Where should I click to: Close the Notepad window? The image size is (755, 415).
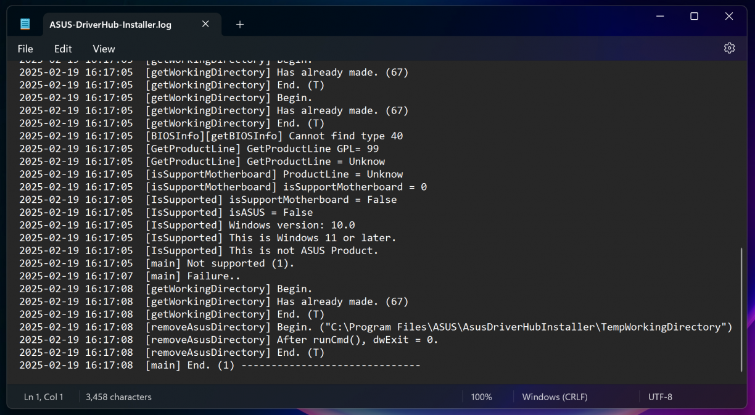click(x=729, y=17)
